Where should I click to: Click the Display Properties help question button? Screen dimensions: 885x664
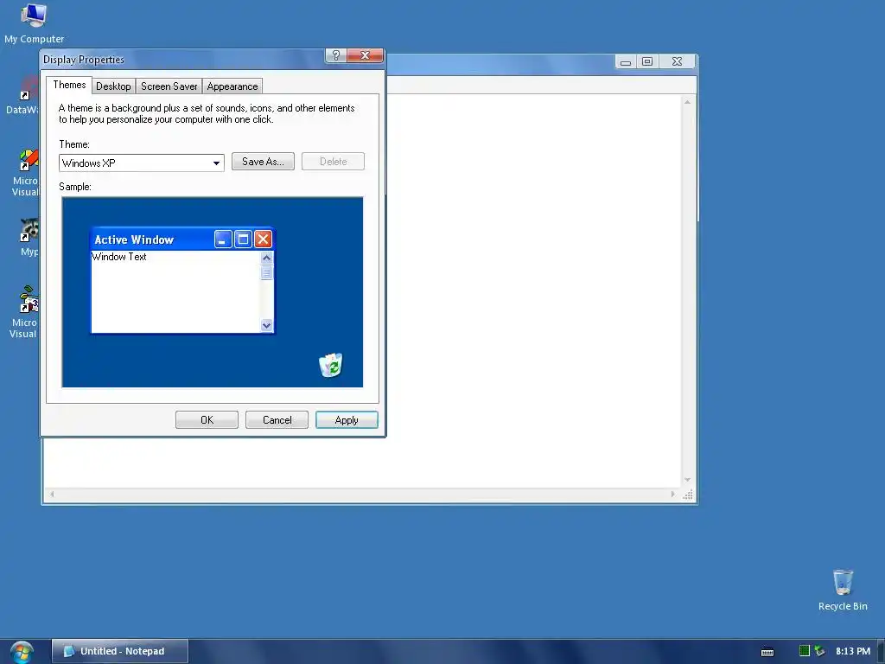pos(336,55)
